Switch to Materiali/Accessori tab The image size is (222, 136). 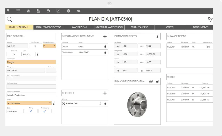[109, 27]
